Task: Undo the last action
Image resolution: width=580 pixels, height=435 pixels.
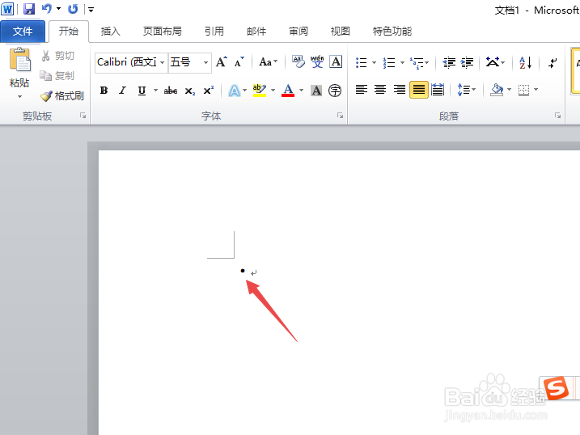Action: (x=47, y=9)
